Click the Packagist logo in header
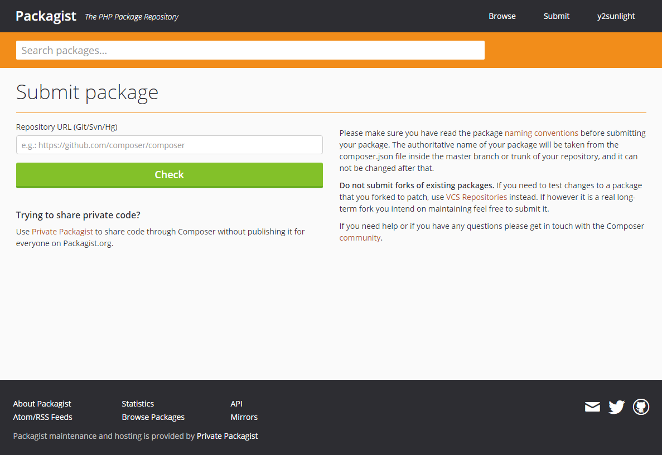Viewport: 662px width, 455px height. pyautogui.click(x=46, y=16)
